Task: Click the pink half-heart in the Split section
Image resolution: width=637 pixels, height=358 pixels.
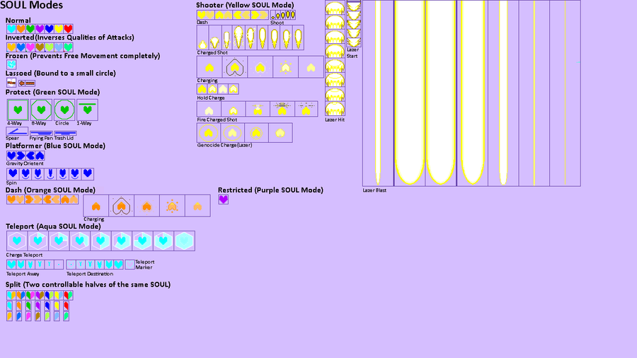Action: pyautogui.click(x=28, y=316)
